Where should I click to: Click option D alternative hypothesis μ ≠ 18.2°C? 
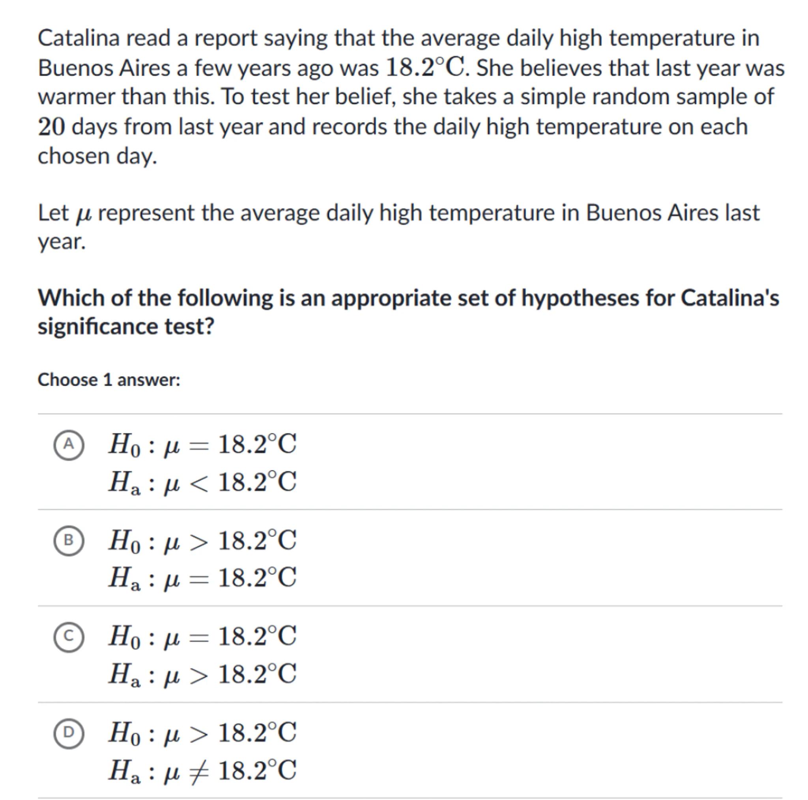click(202, 770)
